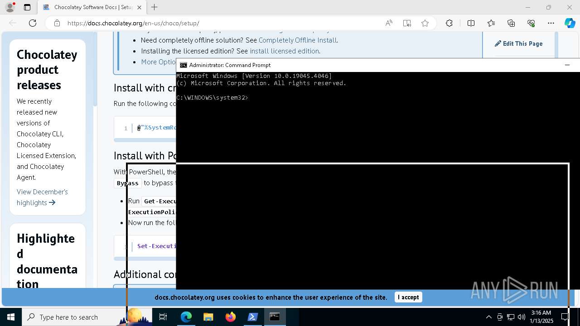Click the Chocolatey product releases heading
This screenshot has width=580, height=326.
(47, 70)
